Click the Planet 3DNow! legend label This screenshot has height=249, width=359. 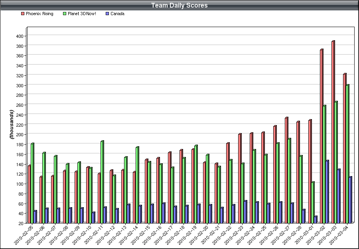point(82,14)
